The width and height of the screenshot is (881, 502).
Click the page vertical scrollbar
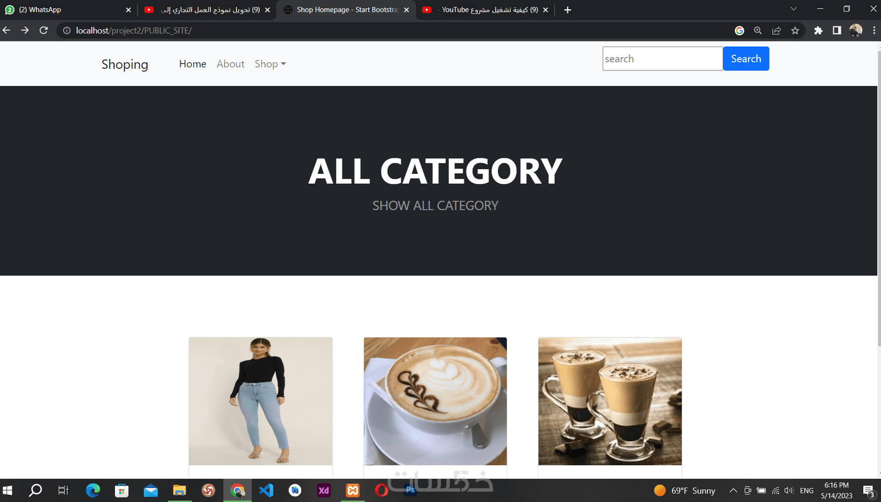tap(878, 197)
